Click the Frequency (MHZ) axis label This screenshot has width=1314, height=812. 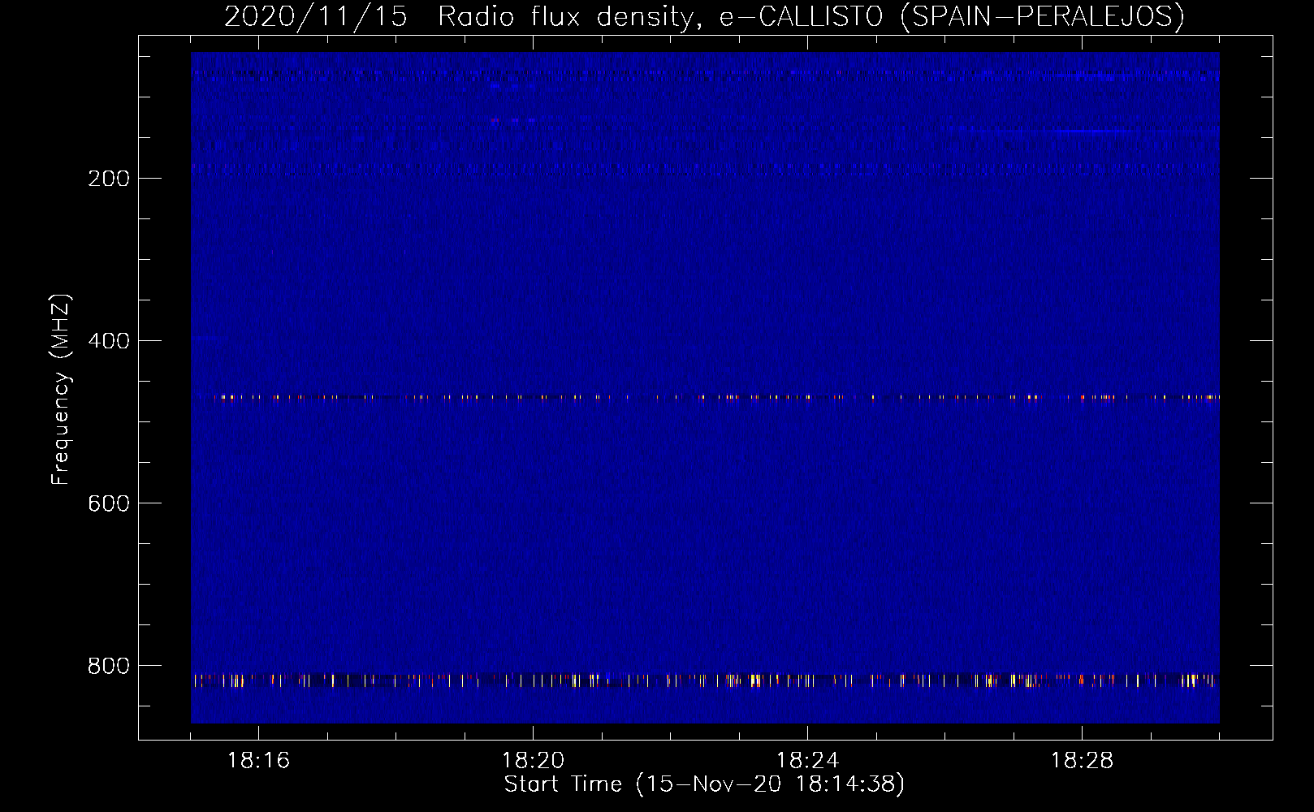click(61, 390)
